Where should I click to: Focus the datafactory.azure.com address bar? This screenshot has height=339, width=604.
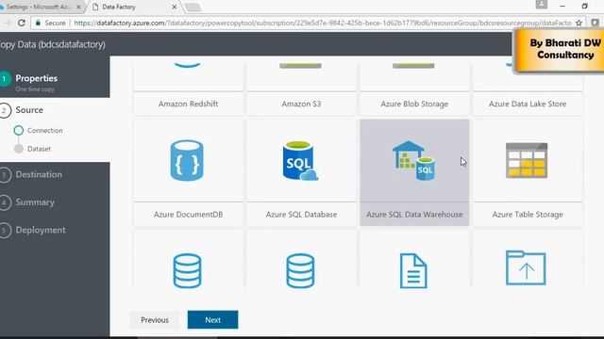click(x=323, y=23)
